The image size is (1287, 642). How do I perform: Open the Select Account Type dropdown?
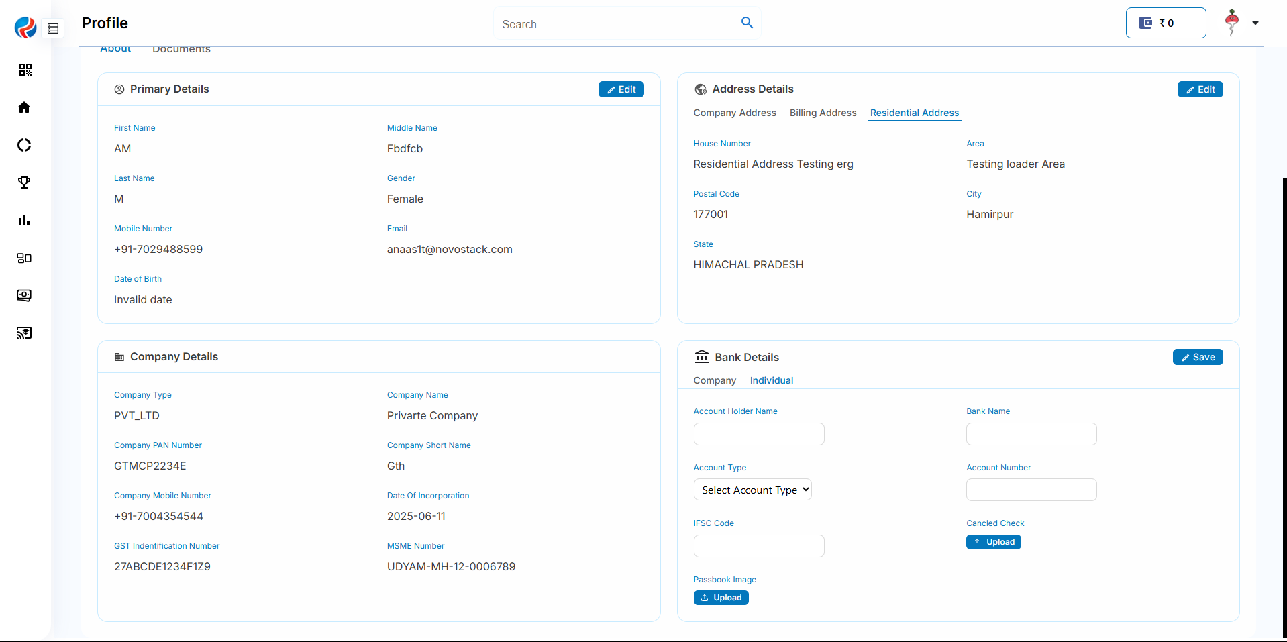tap(752, 490)
